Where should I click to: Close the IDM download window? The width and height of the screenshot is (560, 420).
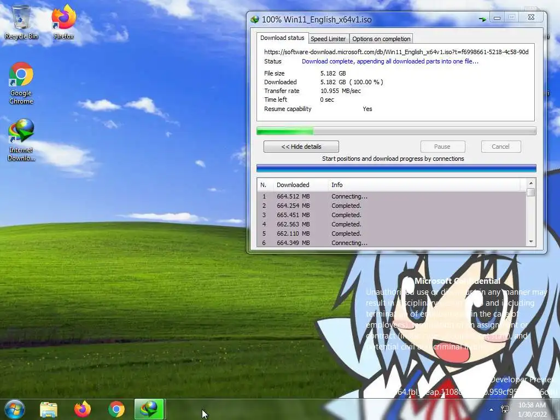click(531, 17)
